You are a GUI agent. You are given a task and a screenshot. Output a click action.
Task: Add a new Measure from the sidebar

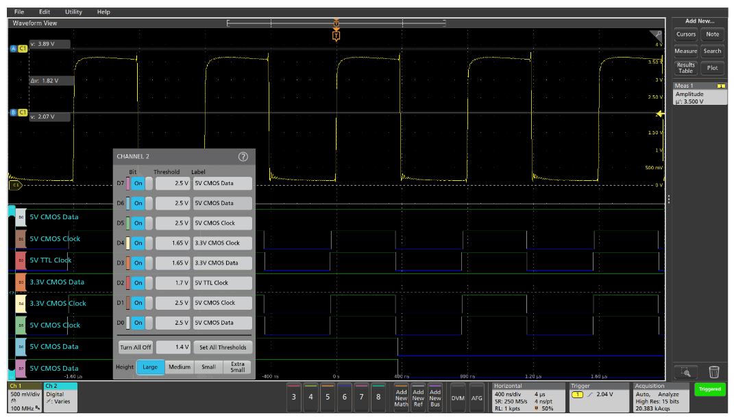click(x=685, y=51)
